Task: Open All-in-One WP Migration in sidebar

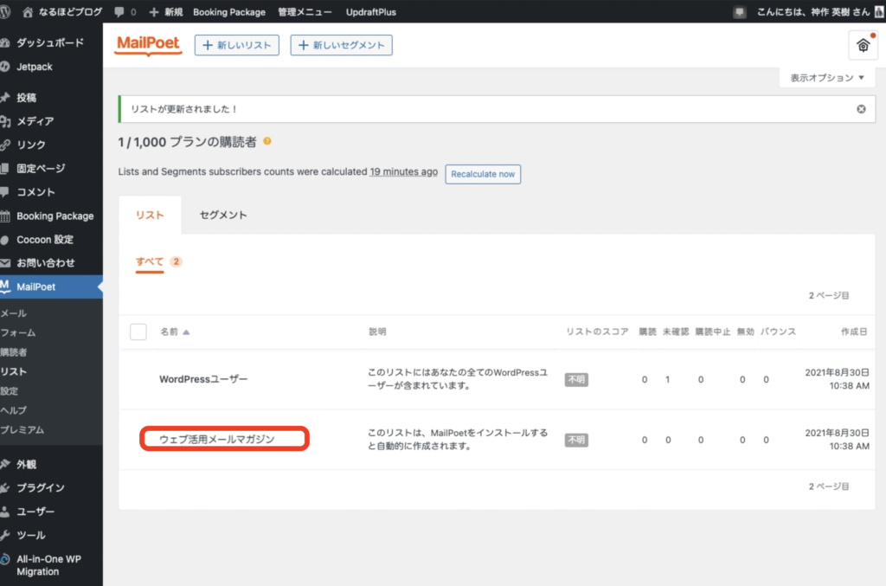Action: [48, 565]
